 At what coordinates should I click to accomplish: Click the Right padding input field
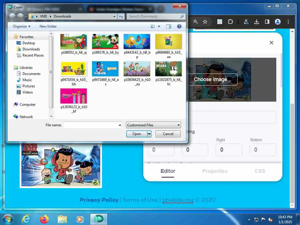(229, 150)
